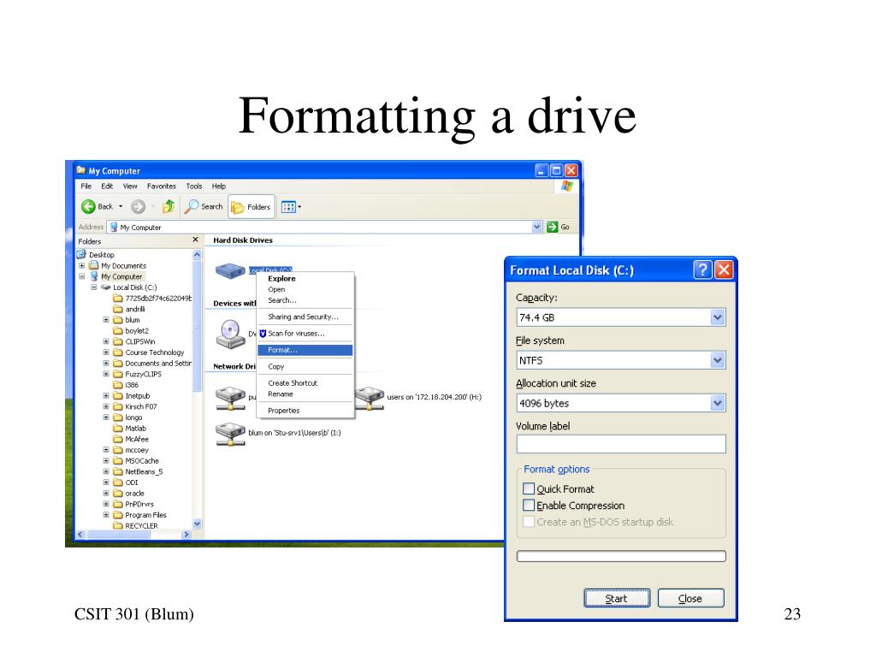The image size is (876, 657).
Task: Select the Matlab folder in tree
Action: (130, 429)
